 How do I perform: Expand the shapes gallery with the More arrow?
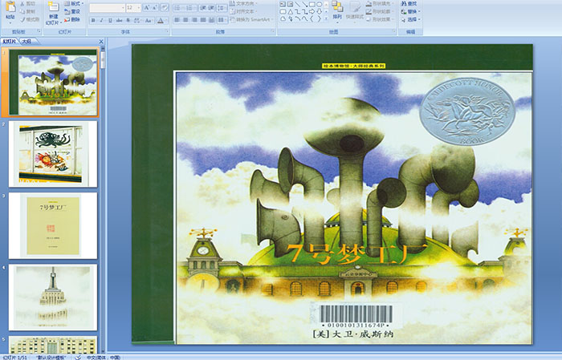coord(326,18)
